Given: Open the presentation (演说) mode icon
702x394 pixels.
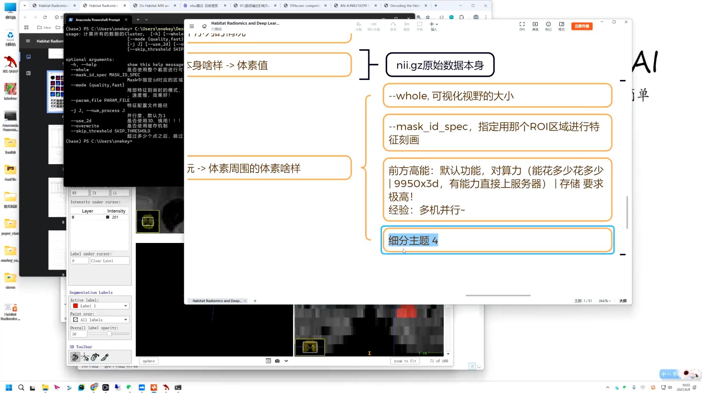Looking at the screenshot, I should [x=535, y=26].
